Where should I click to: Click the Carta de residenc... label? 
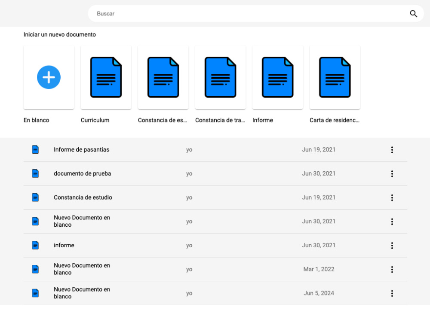coord(334,120)
